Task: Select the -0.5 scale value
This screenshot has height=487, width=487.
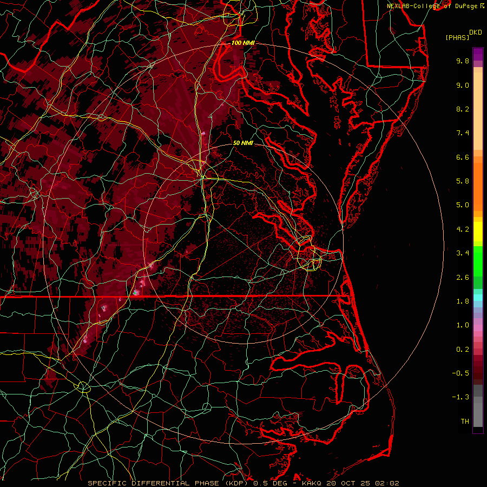Action: (460, 373)
